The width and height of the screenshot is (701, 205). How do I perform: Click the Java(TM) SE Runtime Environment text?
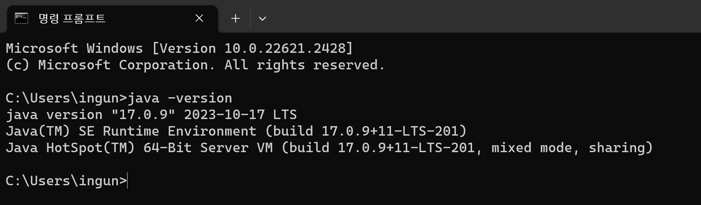tap(131, 131)
